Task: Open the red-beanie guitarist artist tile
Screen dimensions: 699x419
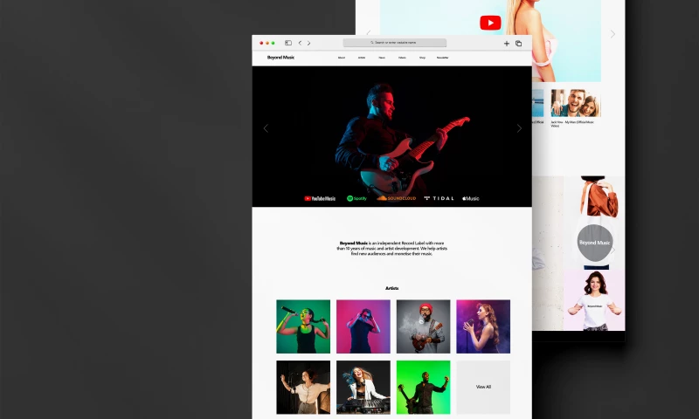Action: click(x=424, y=326)
